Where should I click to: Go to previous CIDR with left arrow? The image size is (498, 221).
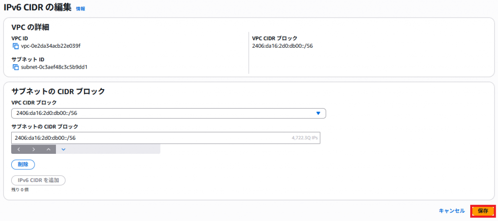pos(19,149)
